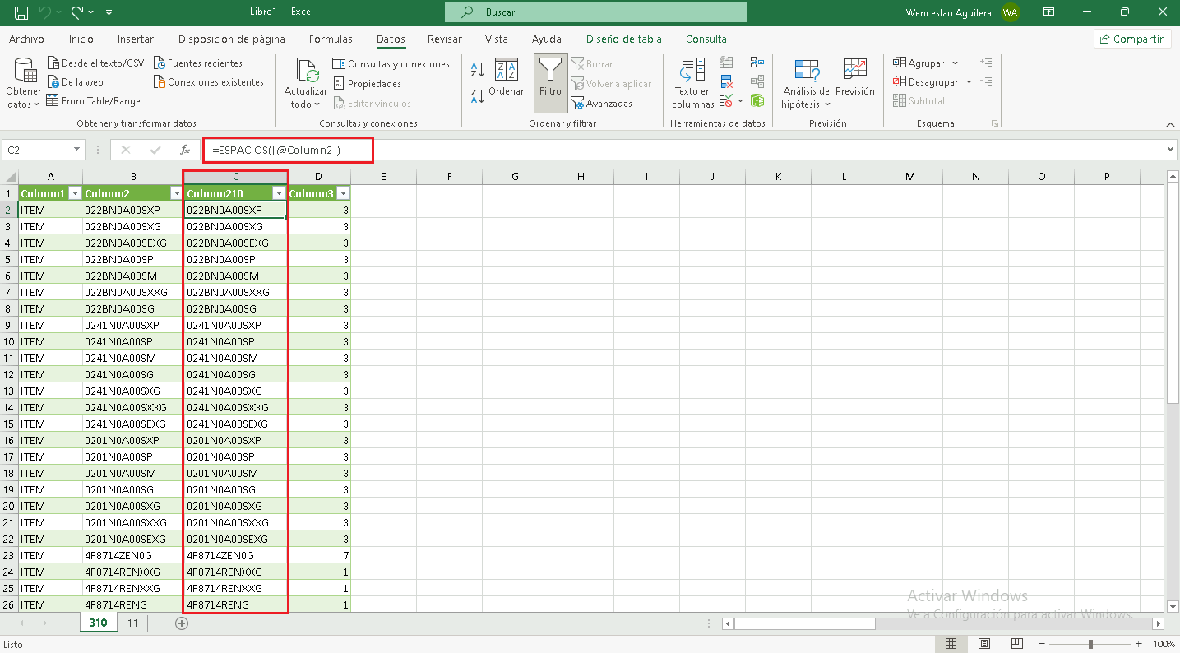This screenshot has height=653, width=1180.
Task: Open the Fórmulas ribbon tab
Action: tap(331, 39)
